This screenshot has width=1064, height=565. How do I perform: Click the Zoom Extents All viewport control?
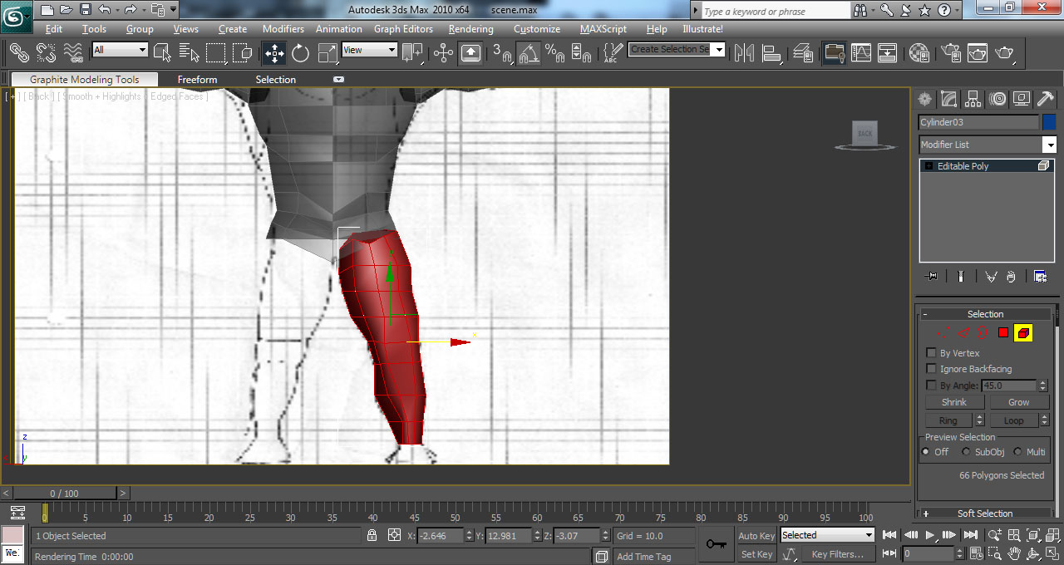1052,535
